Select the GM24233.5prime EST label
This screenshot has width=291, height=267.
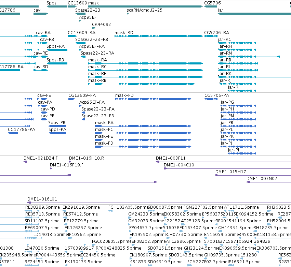[x=146, y=214]
